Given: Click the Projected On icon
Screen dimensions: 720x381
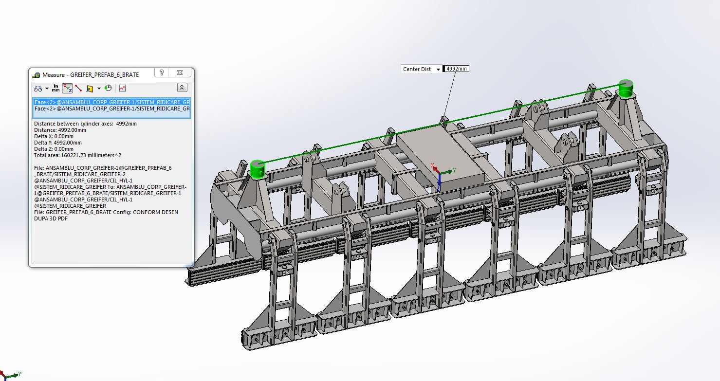Looking at the screenshot, I should 90,88.
